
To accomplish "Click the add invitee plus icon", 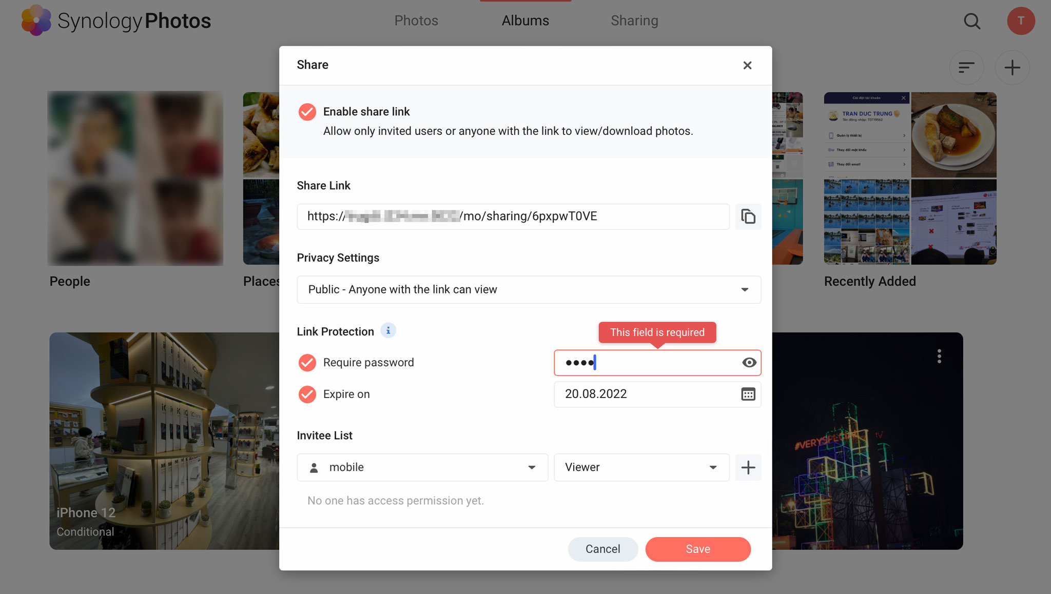I will tap(748, 467).
